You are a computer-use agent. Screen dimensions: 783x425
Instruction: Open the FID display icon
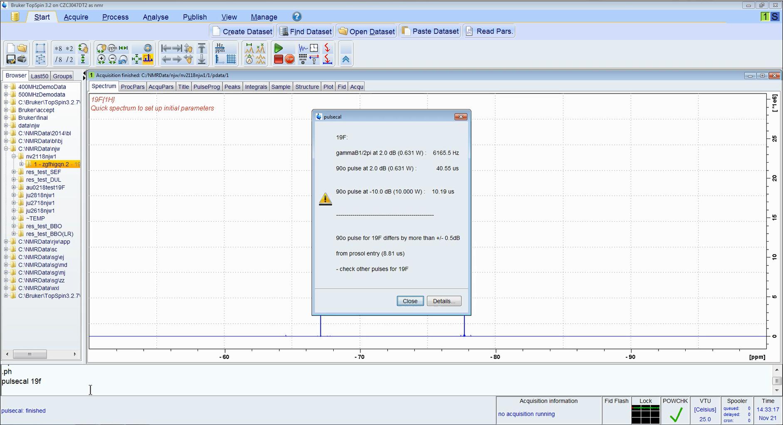[303, 48]
